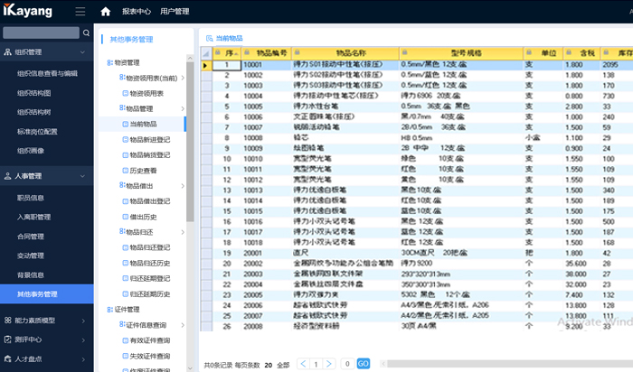Open the 用户管理 top menu
The image size is (633, 372).
point(175,12)
